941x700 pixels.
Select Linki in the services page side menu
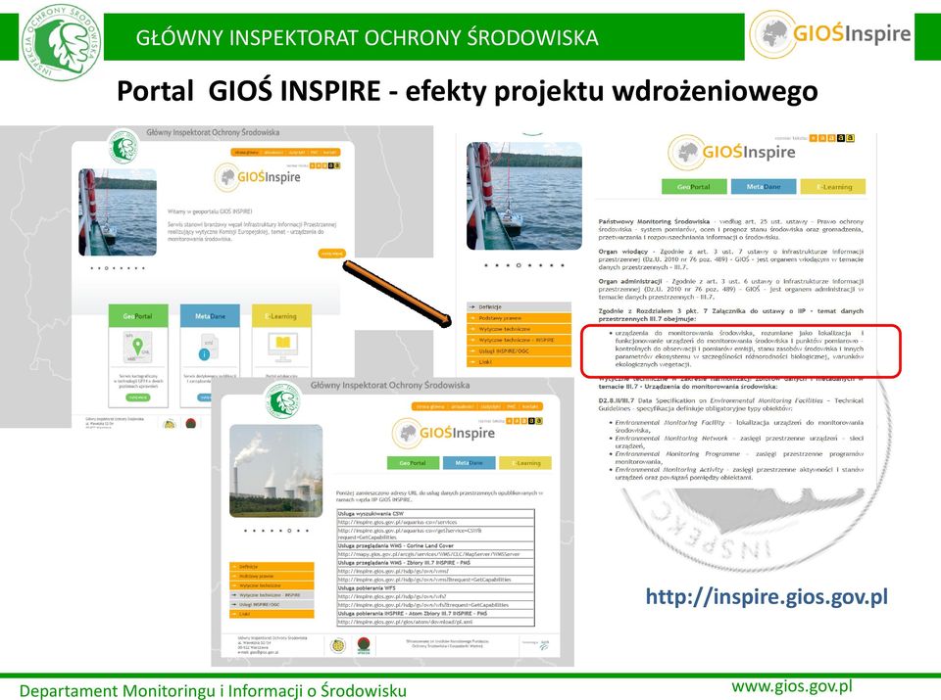point(272,614)
